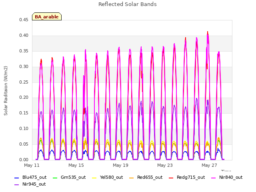The height and width of the screenshot is (192, 256).
Task: Toggle Grn535_out series in legend
Action: coord(69,178)
